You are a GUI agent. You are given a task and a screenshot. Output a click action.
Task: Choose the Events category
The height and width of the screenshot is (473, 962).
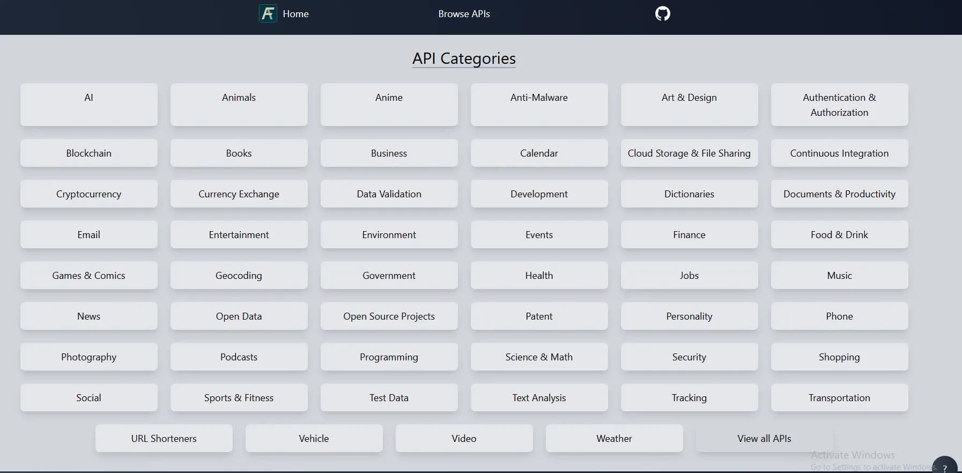(x=539, y=234)
